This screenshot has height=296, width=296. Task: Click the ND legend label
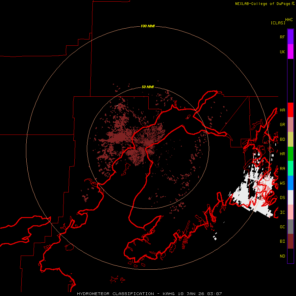pyautogui.click(x=282, y=256)
